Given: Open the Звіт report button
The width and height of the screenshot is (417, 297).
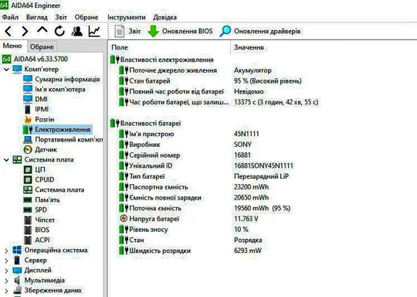Looking at the screenshot, I should [127, 31].
